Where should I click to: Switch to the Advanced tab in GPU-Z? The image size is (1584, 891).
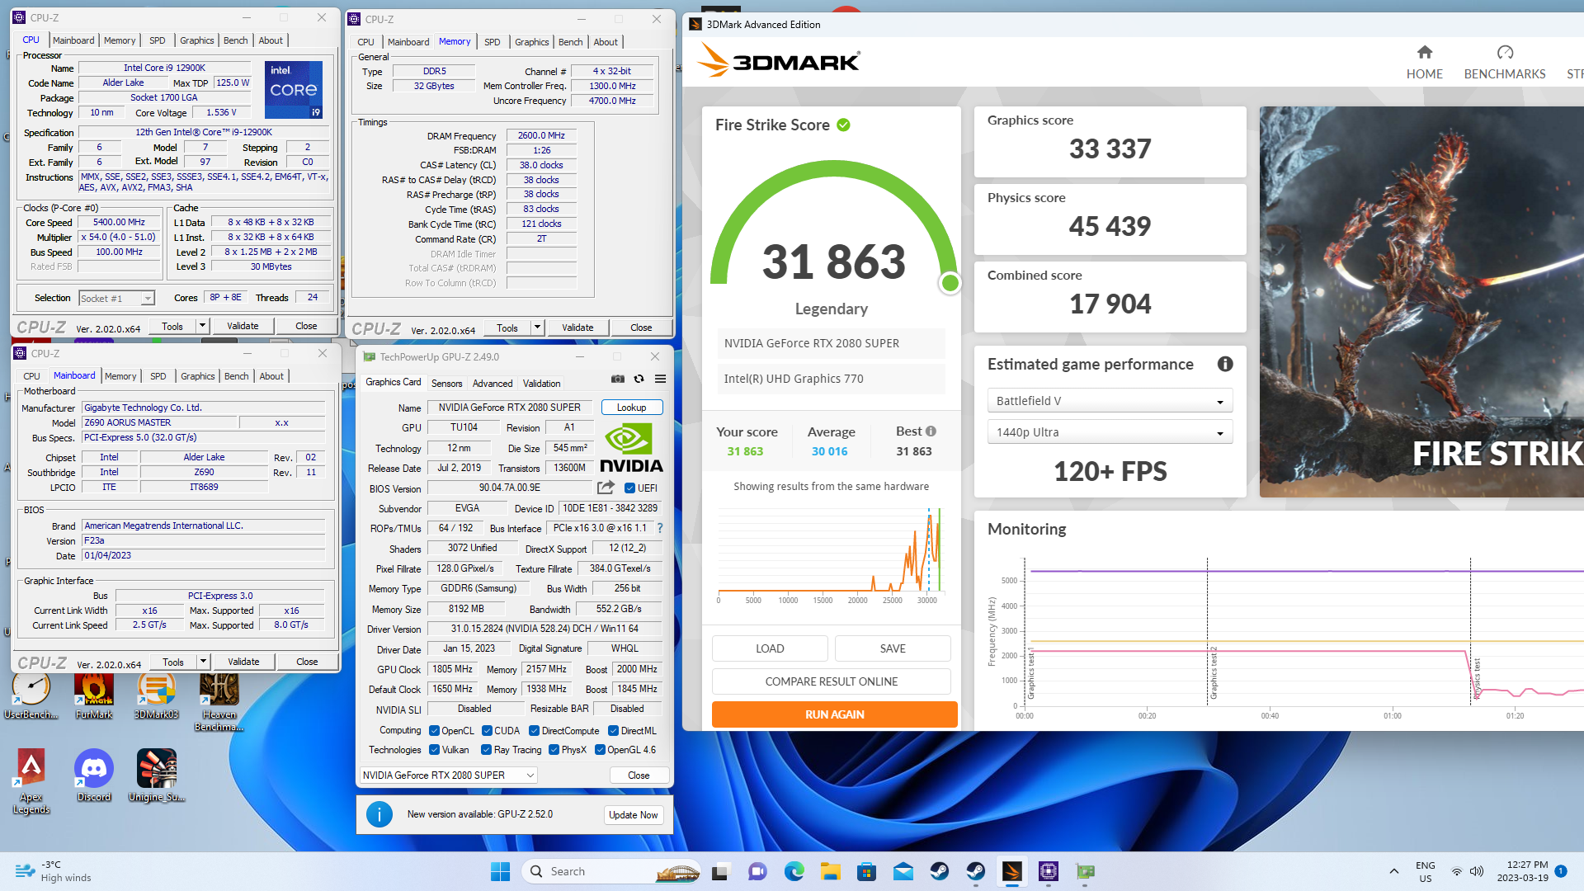point(493,384)
